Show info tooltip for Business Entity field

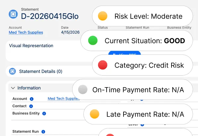[x=44, y=114]
